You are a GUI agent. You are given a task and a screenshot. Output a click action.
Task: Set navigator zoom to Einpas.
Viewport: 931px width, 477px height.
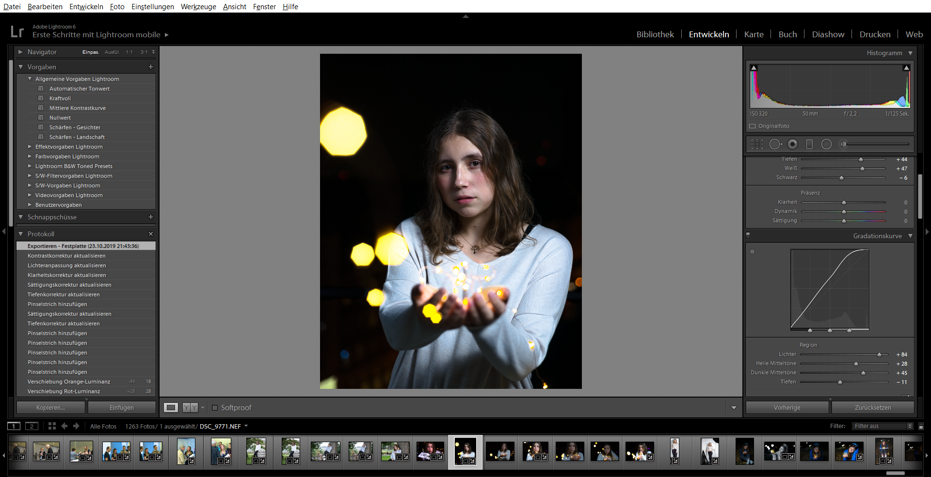click(x=90, y=52)
